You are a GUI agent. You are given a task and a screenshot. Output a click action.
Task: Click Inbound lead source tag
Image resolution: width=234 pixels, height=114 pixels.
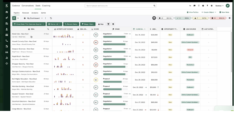coord(190,50)
